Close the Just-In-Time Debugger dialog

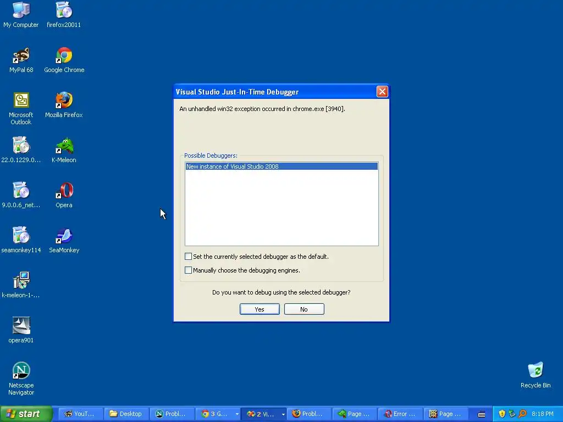[382, 92]
